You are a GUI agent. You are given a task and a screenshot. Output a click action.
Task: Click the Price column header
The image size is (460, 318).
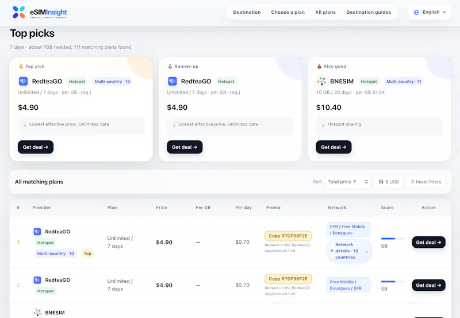162,208
